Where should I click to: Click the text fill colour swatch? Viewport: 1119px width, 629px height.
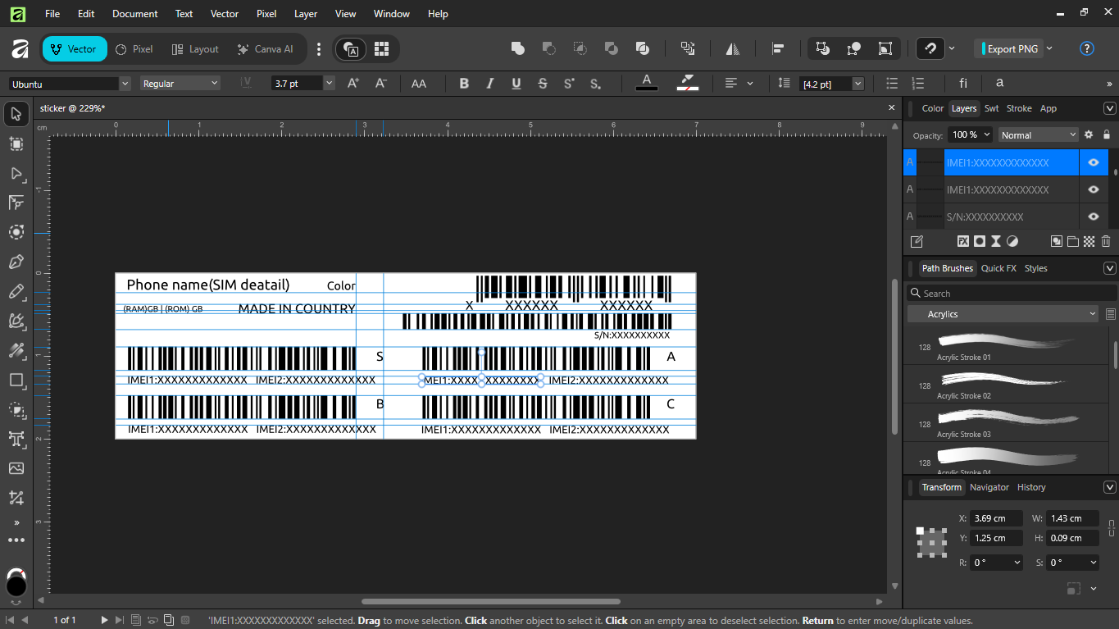coord(647,83)
